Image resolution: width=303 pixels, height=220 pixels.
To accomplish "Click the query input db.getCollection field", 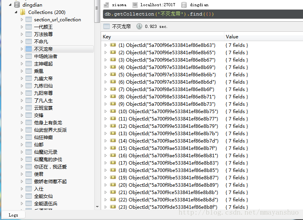I will (203, 14).
